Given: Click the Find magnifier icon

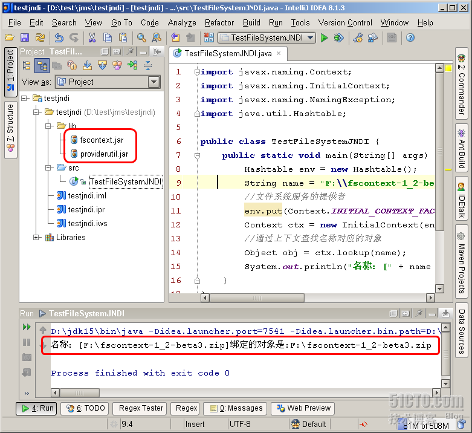Looking at the screenshot, I should 141,37.
